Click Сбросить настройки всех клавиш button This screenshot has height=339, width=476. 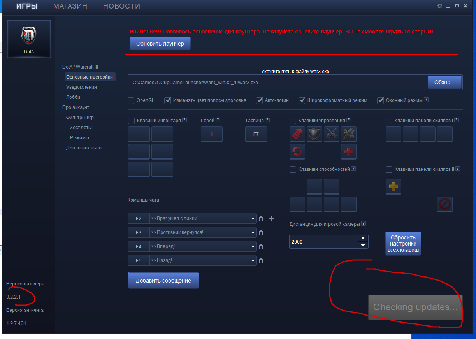[403, 244]
